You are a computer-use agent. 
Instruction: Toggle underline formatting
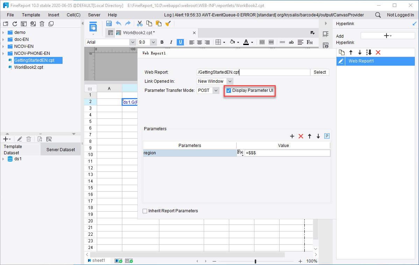coord(180,42)
